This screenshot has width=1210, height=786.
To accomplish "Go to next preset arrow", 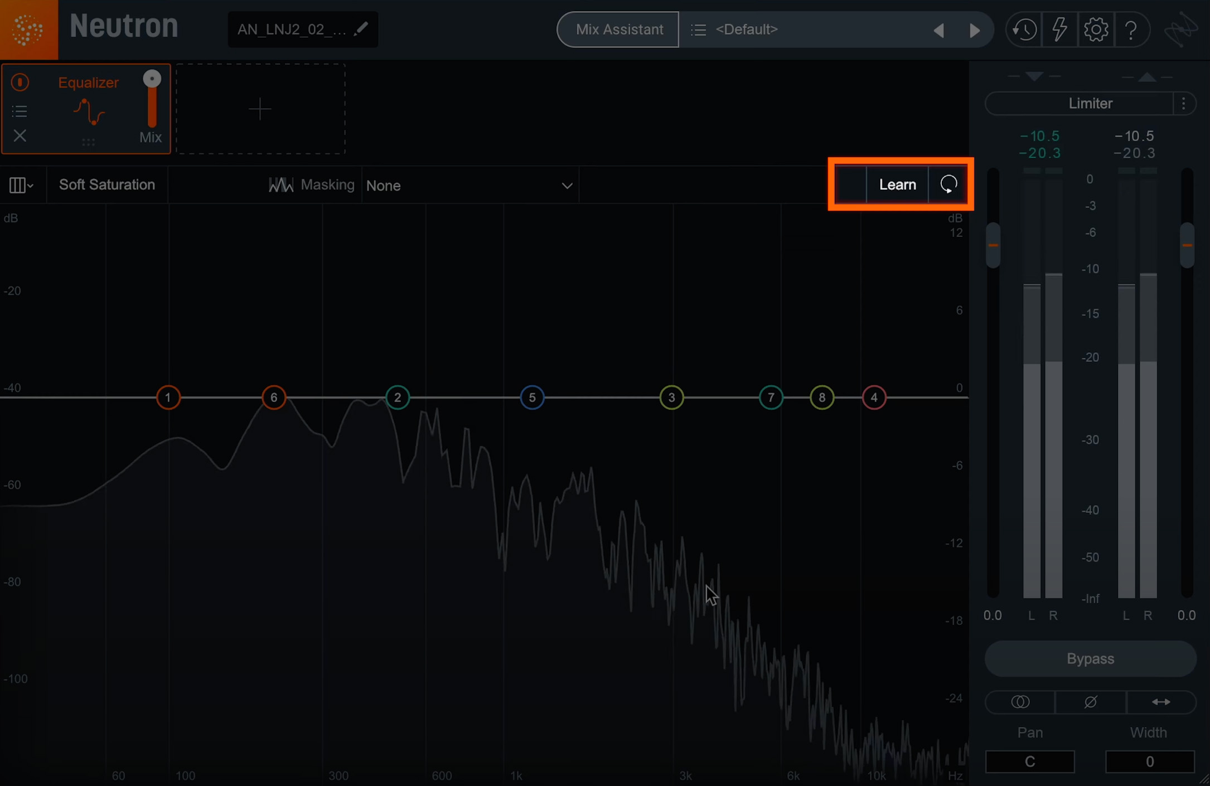I will (x=974, y=30).
